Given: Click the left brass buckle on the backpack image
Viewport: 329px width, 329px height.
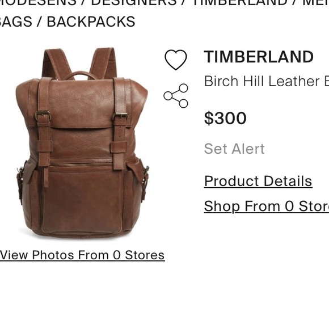Looking at the screenshot, I should [43, 116].
